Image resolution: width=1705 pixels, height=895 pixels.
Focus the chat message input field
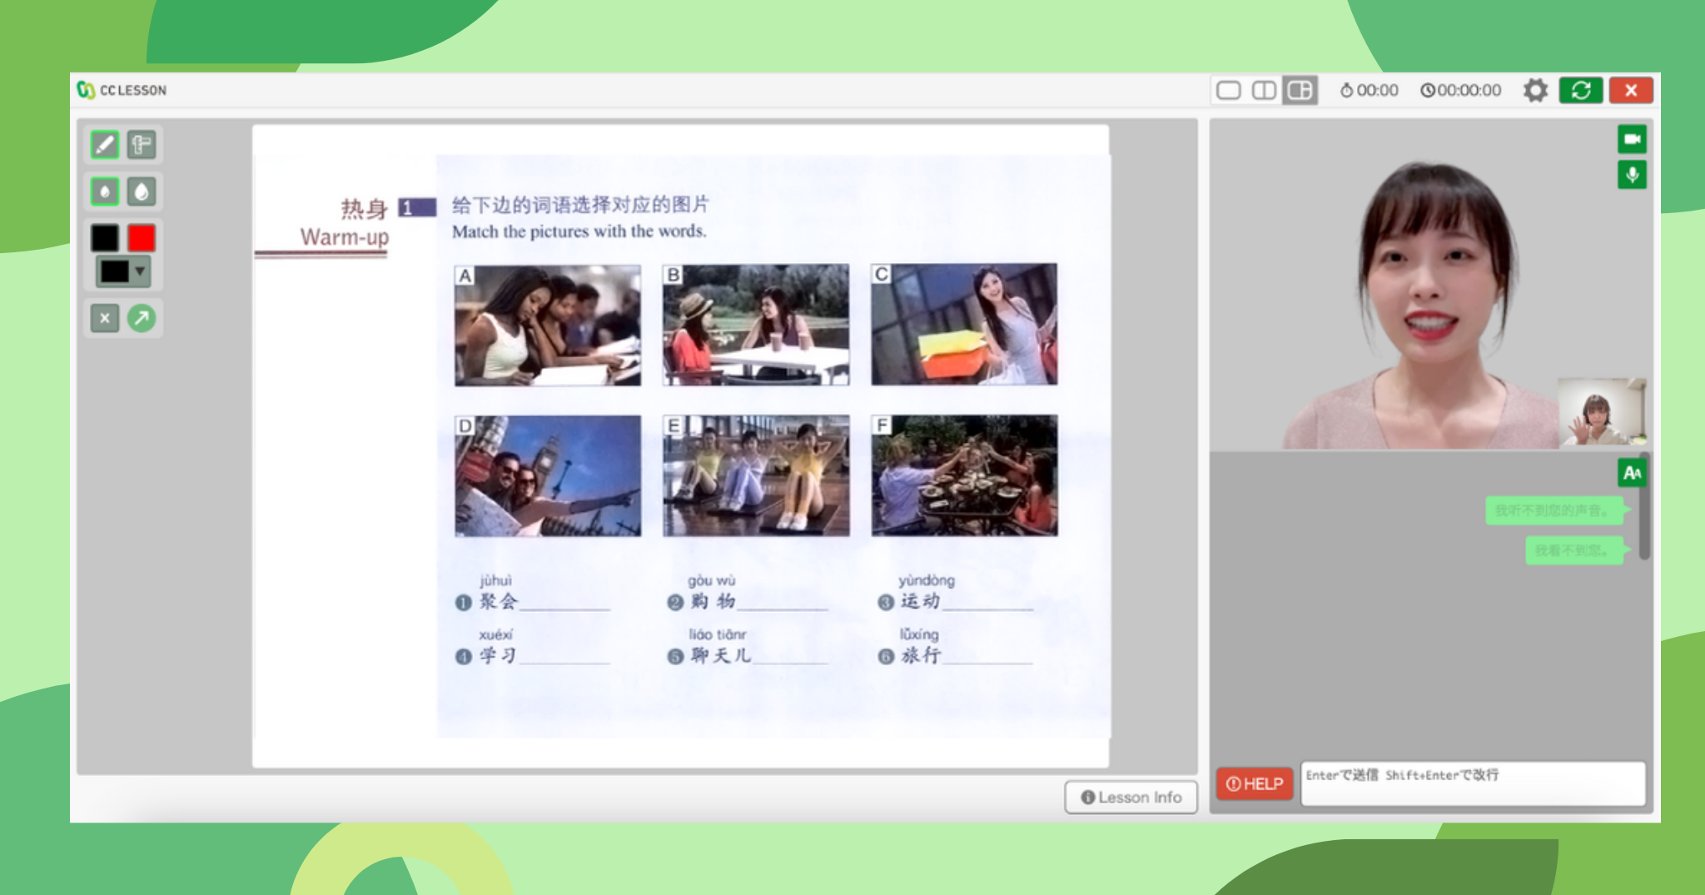tap(1473, 783)
